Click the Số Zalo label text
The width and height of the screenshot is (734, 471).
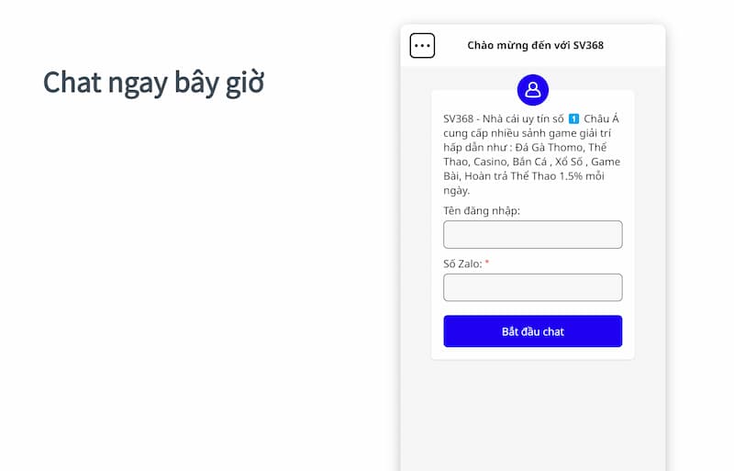462,264
